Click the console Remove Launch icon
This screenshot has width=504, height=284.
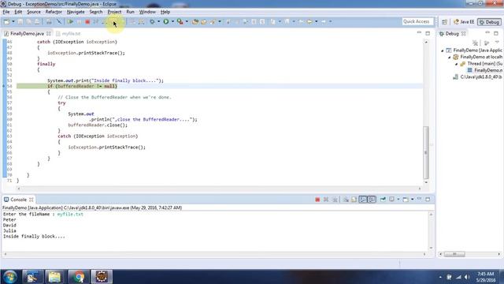[326, 200]
